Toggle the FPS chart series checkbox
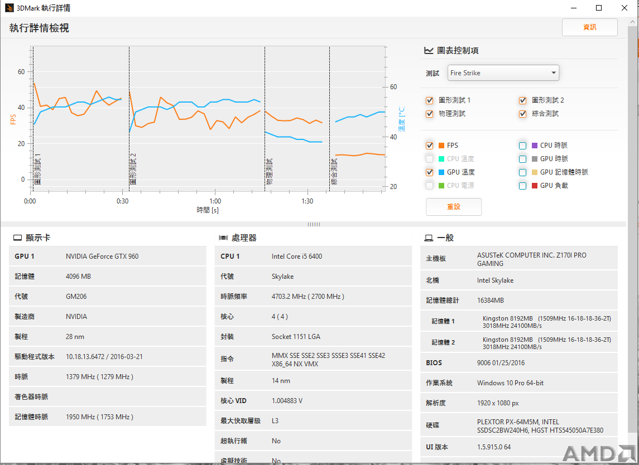 (x=430, y=146)
